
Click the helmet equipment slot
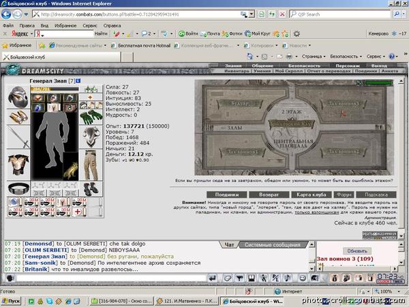click(18, 96)
